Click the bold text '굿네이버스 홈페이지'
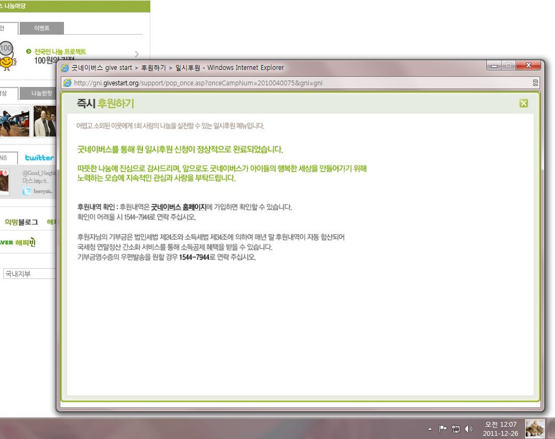555x439 pixels. (179, 207)
